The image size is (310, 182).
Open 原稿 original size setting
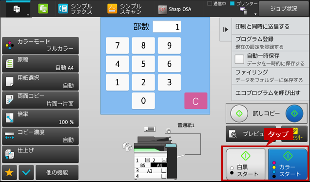click(40, 64)
